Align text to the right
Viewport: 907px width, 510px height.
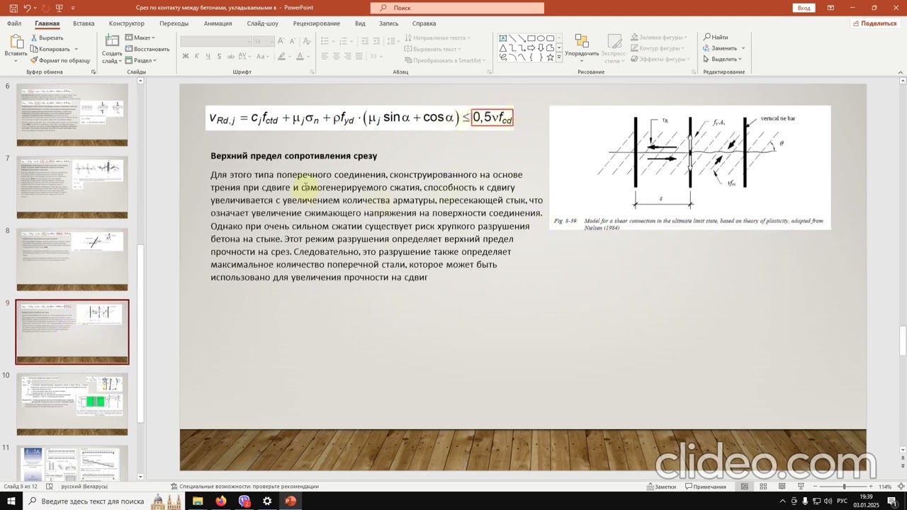coord(347,56)
